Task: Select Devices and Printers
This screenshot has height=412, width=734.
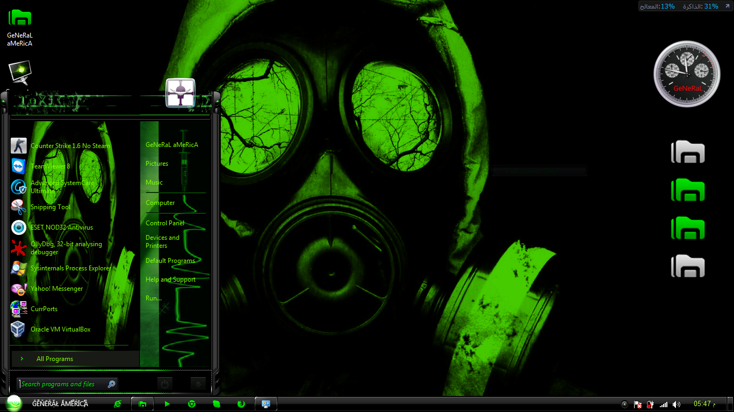Action: pos(162,241)
